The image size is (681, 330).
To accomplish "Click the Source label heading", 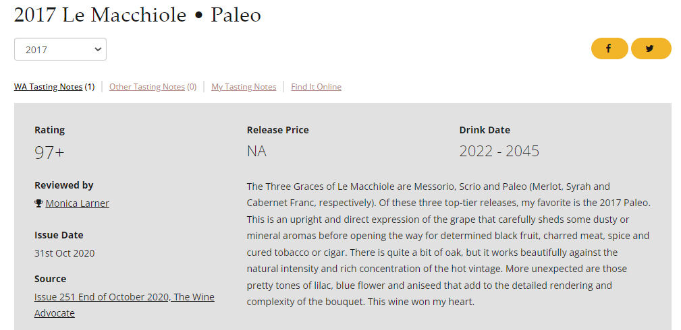I will pyautogui.click(x=51, y=279).
